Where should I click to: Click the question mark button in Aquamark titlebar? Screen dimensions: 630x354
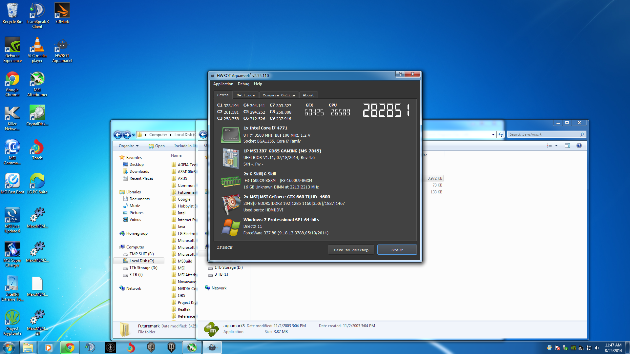tap(400, 74)
